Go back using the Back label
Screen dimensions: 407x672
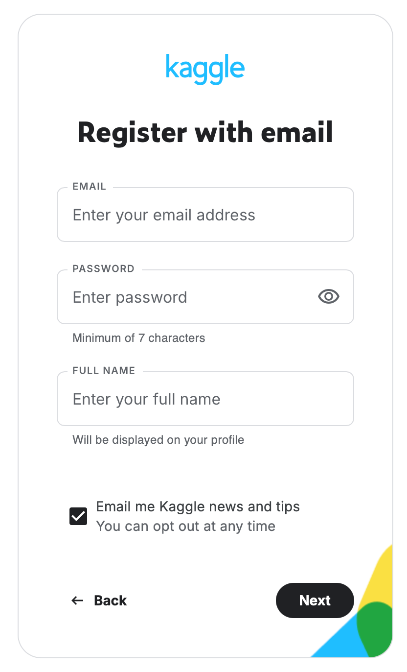point(110,600)
